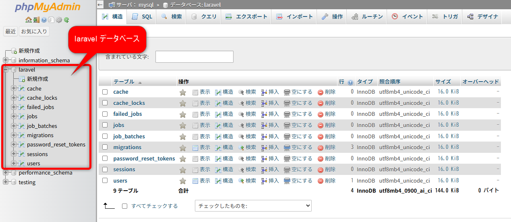Image resolution: width=511 pixels, height=222 pixels.
Task: Expand the information_schema database tree node
Action: tap(6, 60)
